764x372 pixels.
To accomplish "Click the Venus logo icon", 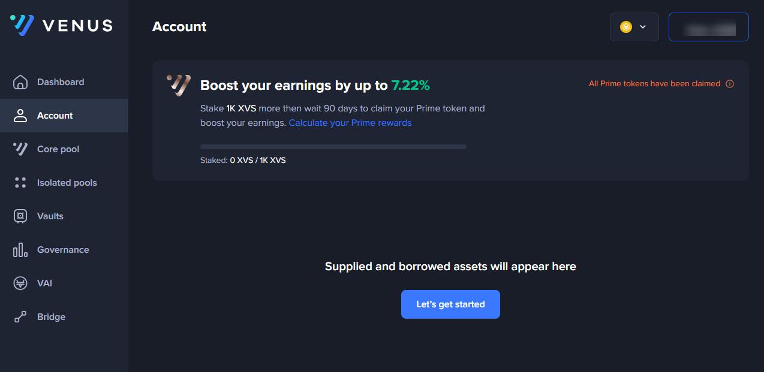I will pyautogui.click(x=22, y=25).
